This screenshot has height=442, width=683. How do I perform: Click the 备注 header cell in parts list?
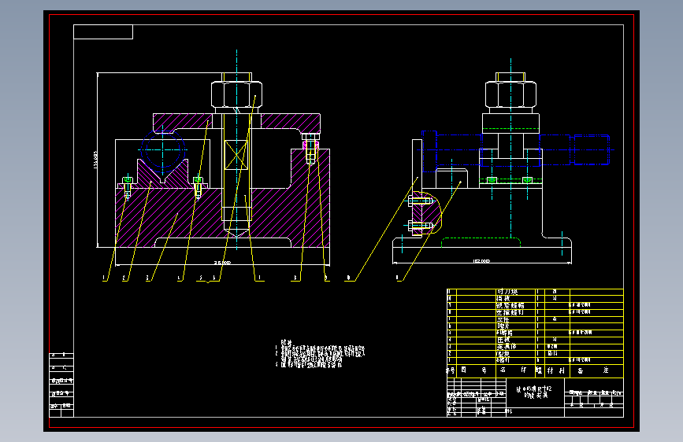pos(596,370)
